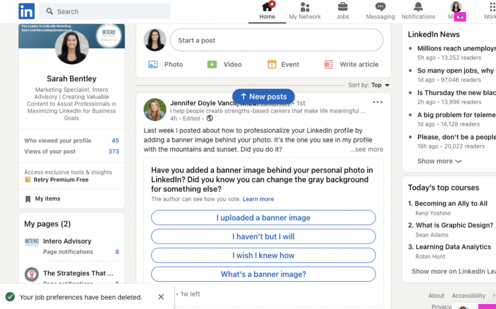This screenshot has width=496, height=309.
Task: Open the Notifications bell icon
Action: pos(418,7)
